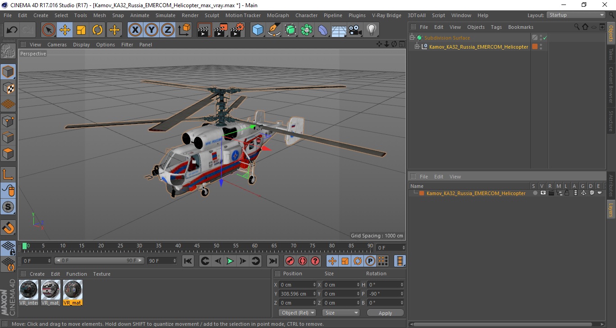
Task: Collapse the Subdivision Surface tree node
Action: 412,38
